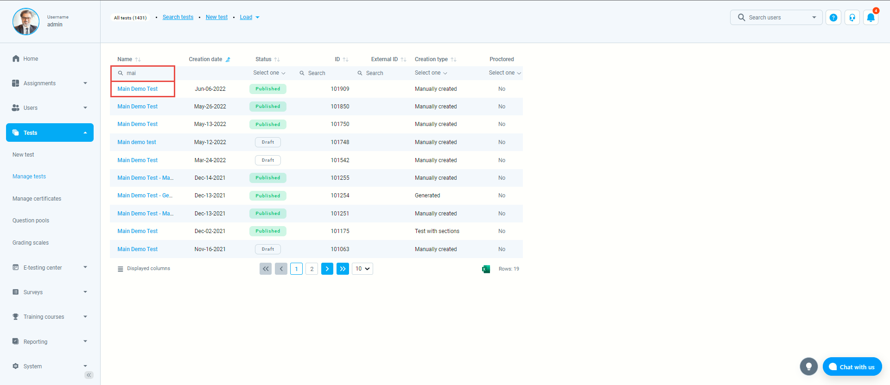The image size is (890, 385).
Task: Open Creation type filter dropdown
Action: point(431,73)
